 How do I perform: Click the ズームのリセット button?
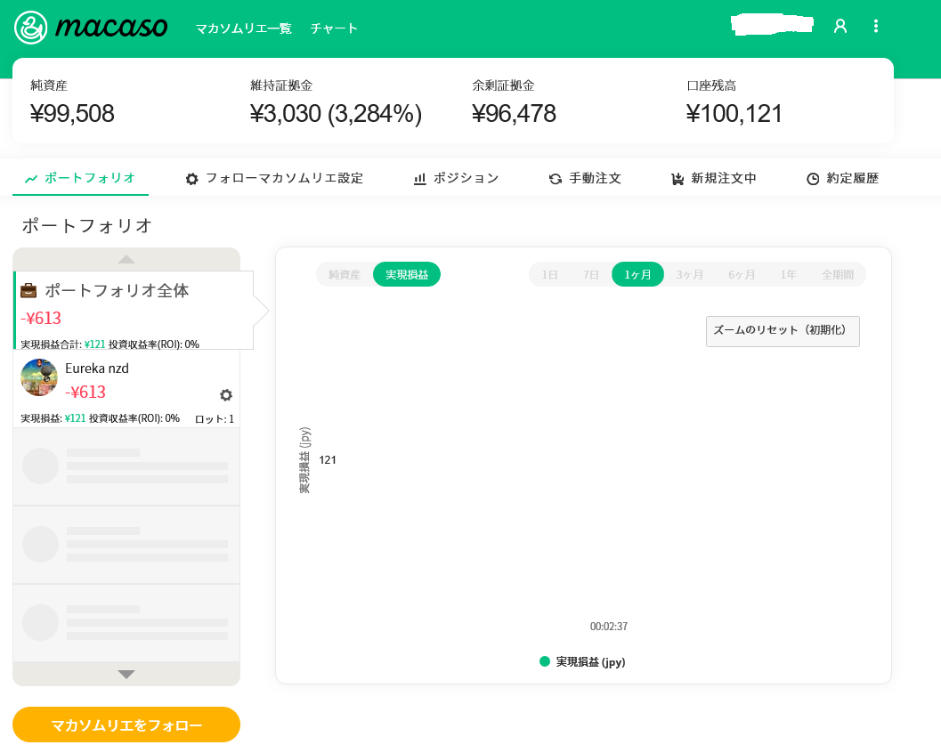pyautogui.click(x=783, y=331)
